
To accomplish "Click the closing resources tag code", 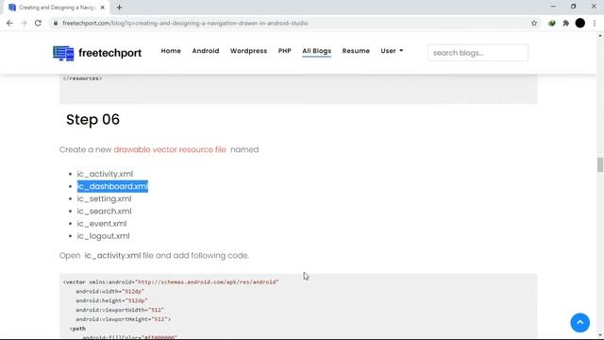I will point(82,78).
